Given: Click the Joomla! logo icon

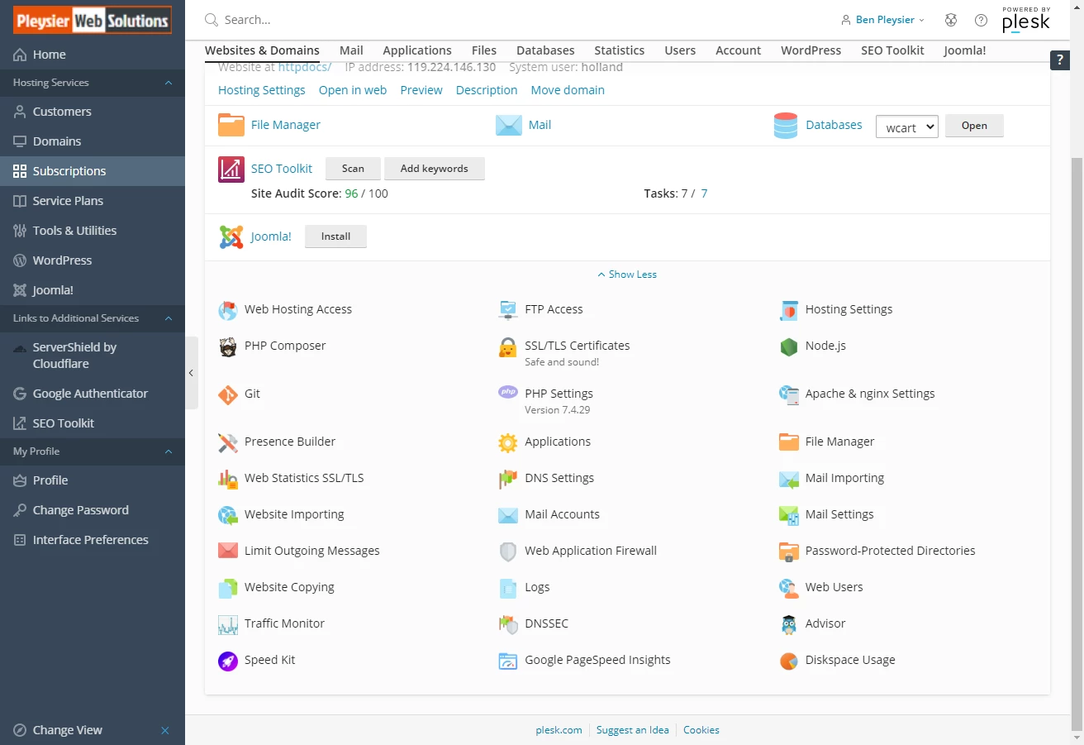Looking at the screenshot, I should click(231, 237).
